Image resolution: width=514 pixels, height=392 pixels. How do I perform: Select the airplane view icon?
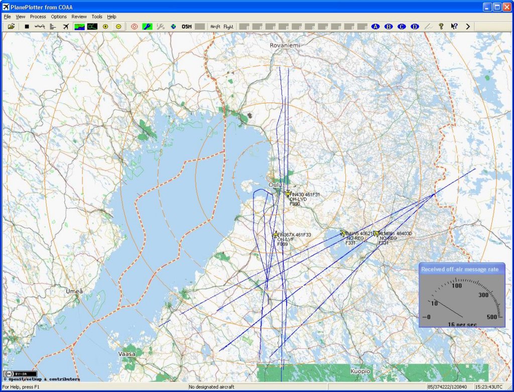[66, 27]
